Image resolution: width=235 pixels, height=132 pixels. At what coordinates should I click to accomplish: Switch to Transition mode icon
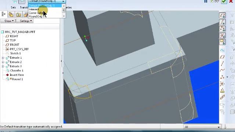tap(22, 1)
